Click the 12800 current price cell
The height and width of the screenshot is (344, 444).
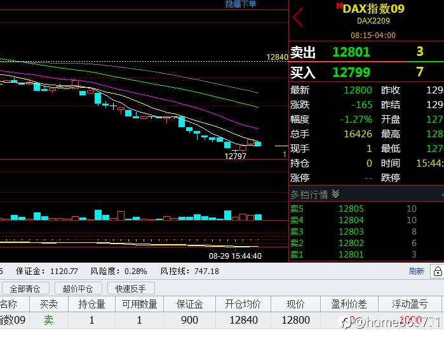pos(295,320)
